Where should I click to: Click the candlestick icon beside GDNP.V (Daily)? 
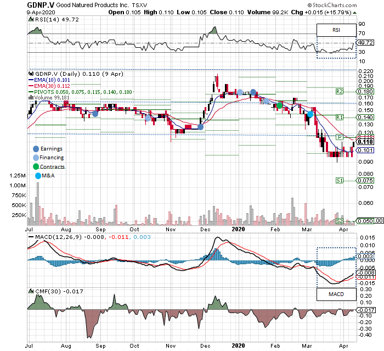coord(31,74)
